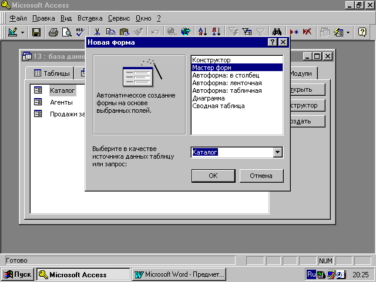This screenshot has height=282, width=376.
Task: Click the Web toolbar globe-arrow icon
Action: (x=186, y=32)
